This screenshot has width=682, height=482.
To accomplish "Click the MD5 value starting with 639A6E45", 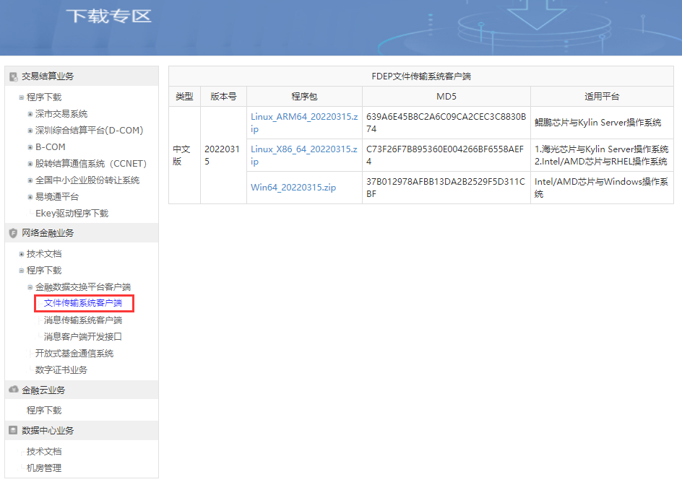I will click(x=446, y=123).
